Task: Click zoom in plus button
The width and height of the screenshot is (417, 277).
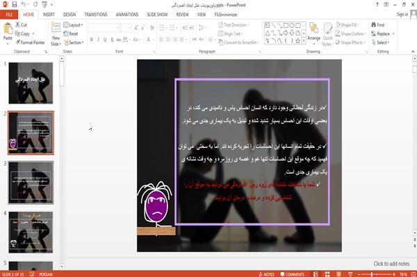Action: pyautogui.click(x=394, y=274)
